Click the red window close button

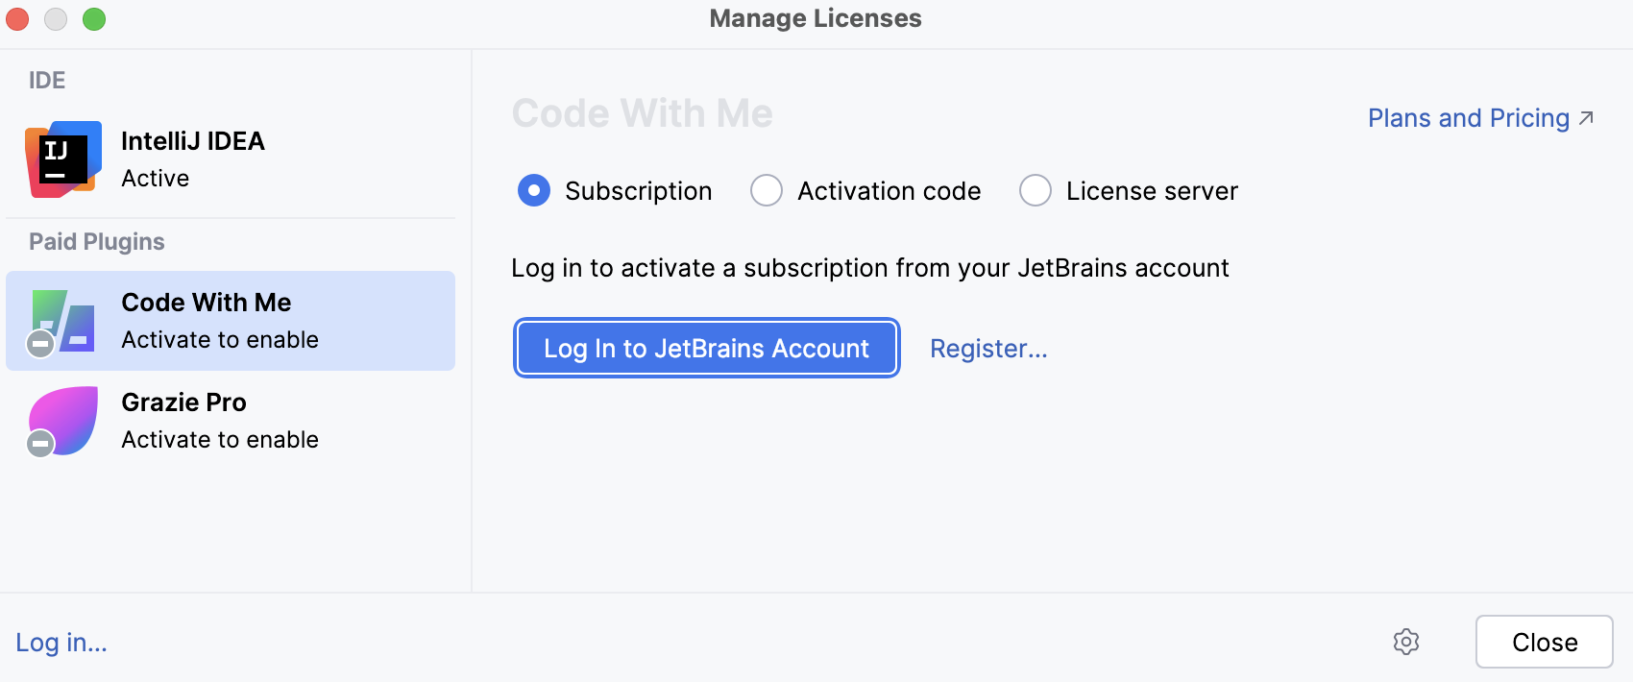(x=17, y=19)
